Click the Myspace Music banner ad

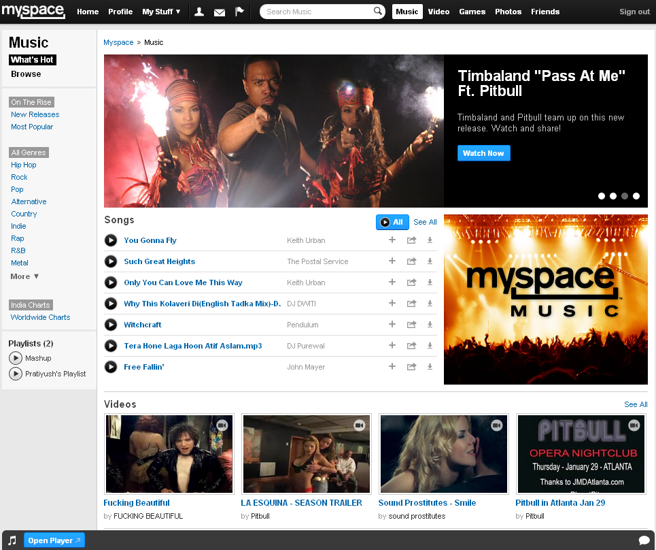click(x=546, y=300)
